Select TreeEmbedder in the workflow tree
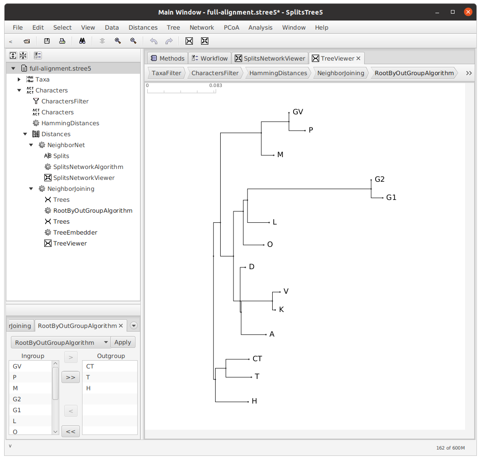Image resolution: width=481 pixels, height=460 pixels. (x=75, y=232)
